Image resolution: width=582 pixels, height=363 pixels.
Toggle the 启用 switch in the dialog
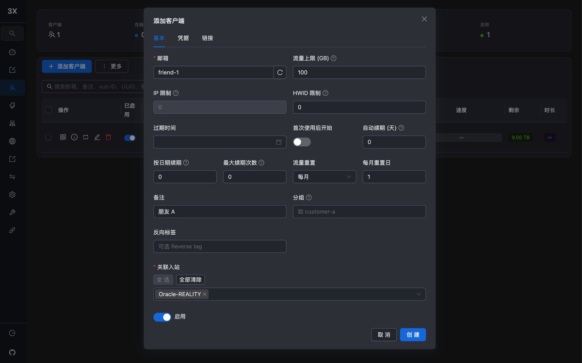pyautogui.click(x=162, y=317)
